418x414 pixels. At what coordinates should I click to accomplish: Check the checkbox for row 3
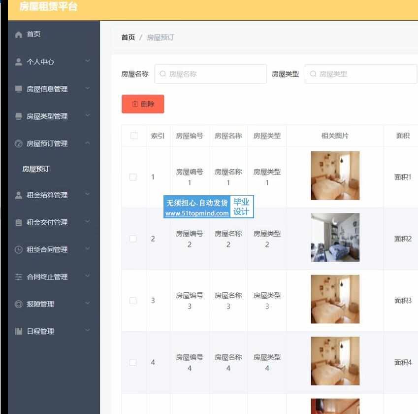pyautogui.click(x=133, y=301)
